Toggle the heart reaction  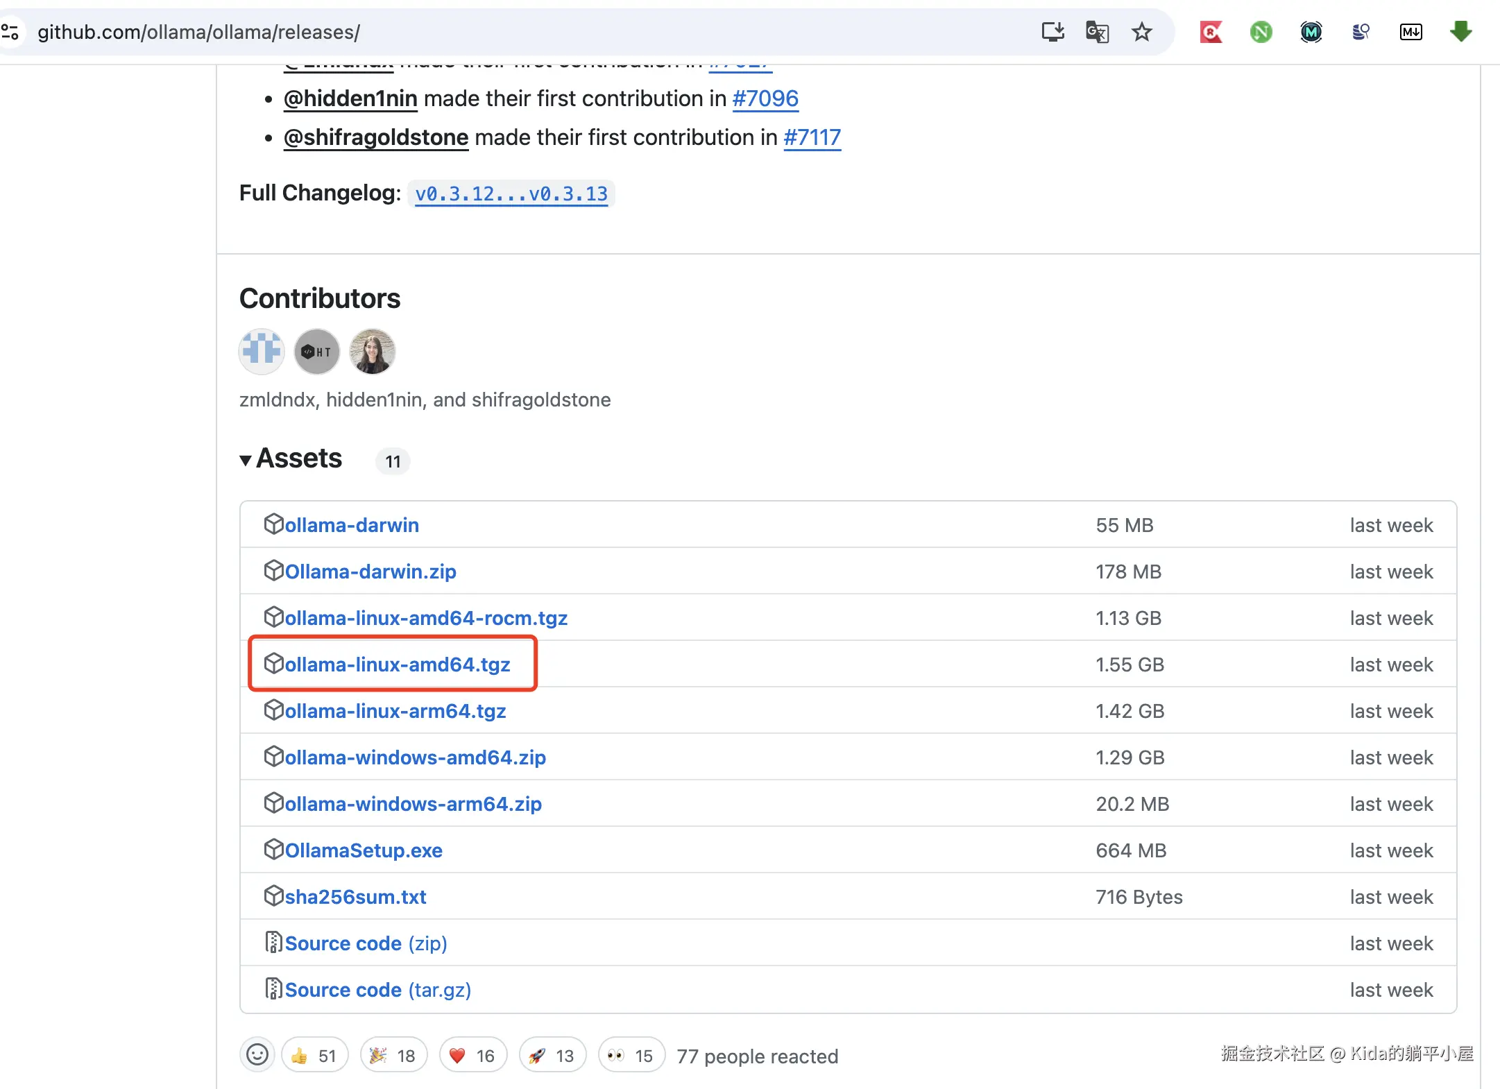(x=472, y=1056)
